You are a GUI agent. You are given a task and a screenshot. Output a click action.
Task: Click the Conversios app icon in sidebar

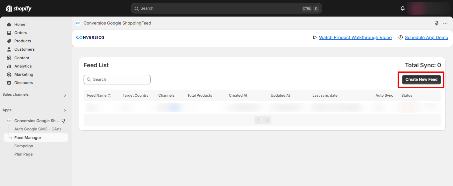pyautogui.click(x=9, y=121)
